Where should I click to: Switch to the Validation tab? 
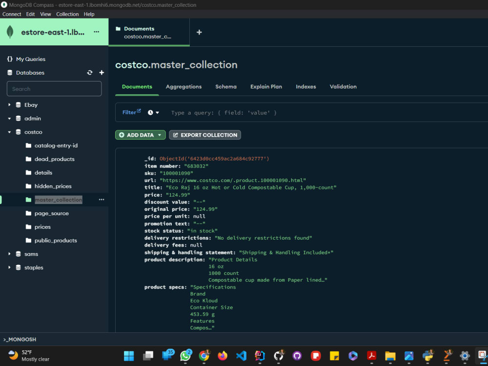pos(343,86)
